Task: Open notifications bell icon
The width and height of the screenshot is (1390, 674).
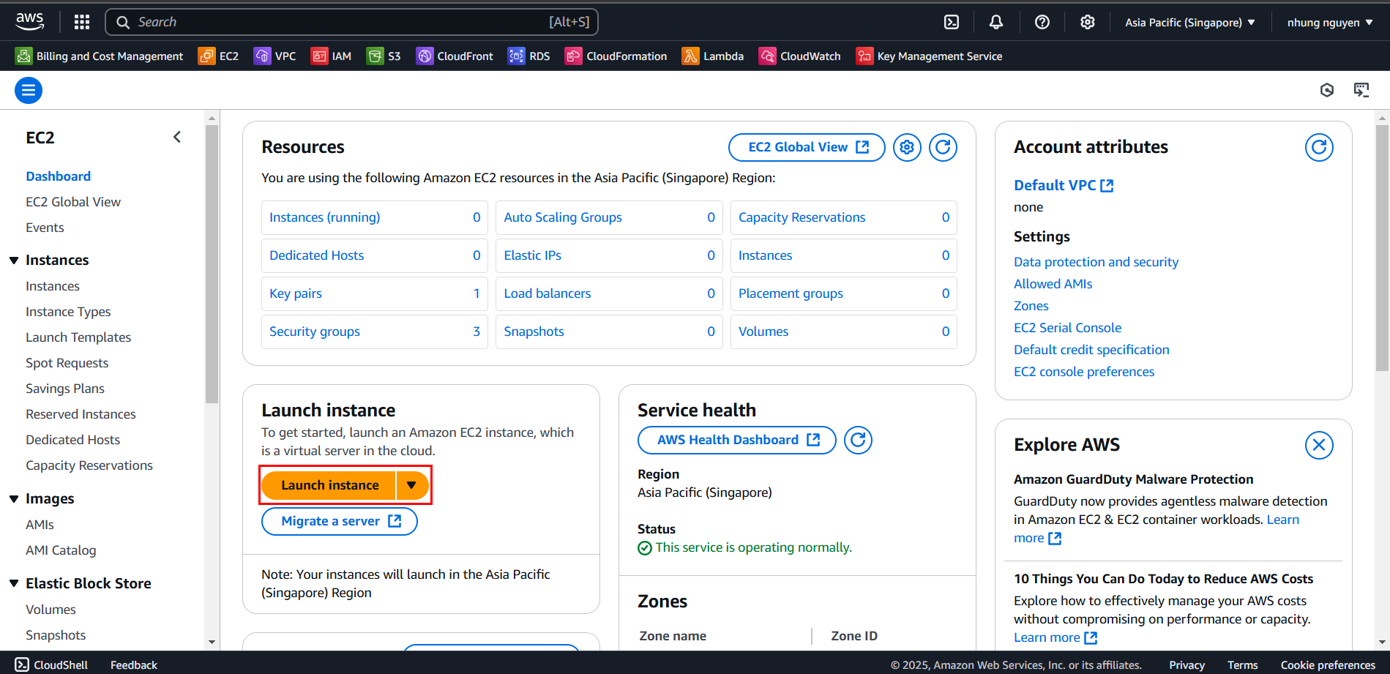Action: (996, 22)
